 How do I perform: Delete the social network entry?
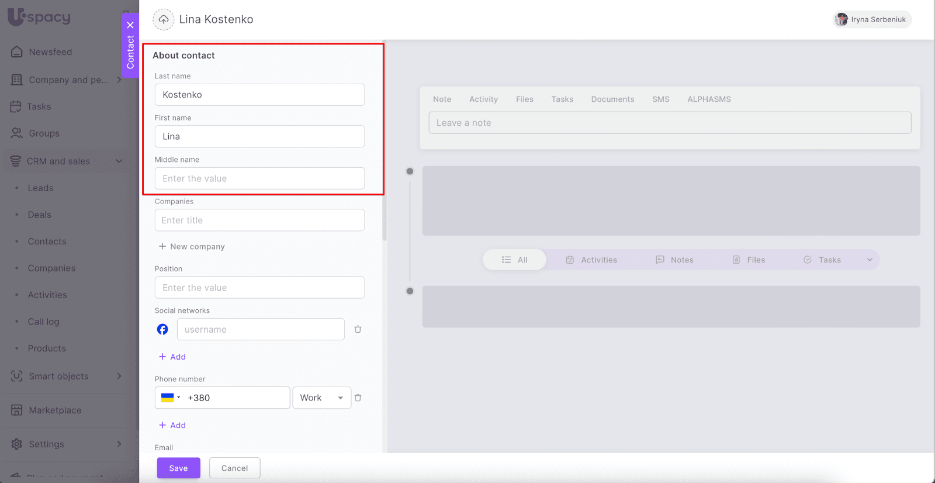coord(358,329)
